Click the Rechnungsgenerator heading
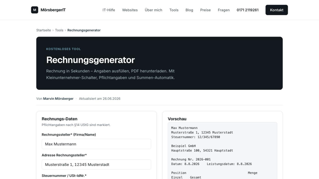The width and height of the screenshot is (319, 179). pos(91,60)
